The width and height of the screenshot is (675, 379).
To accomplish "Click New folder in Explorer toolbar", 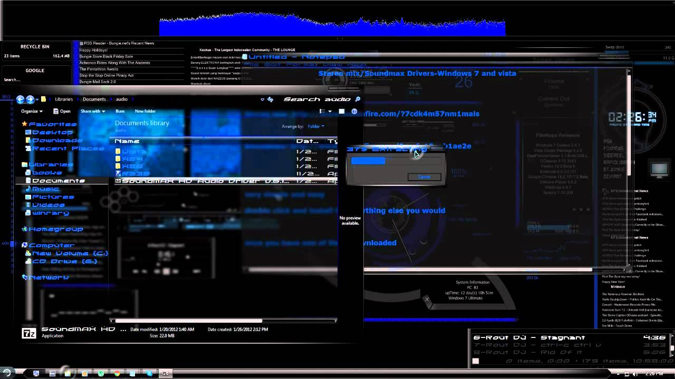I will (145, 111).
